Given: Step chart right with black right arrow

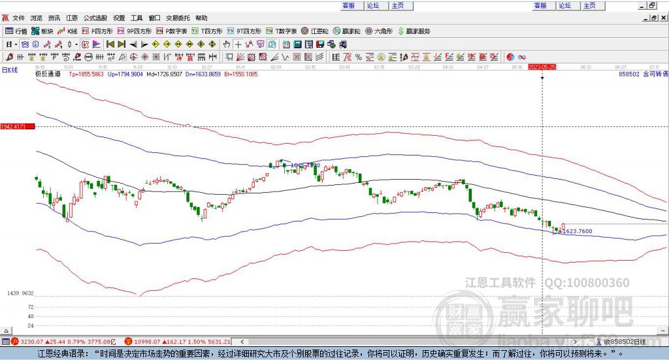Looking at the screenshot, I should point(144,44).
